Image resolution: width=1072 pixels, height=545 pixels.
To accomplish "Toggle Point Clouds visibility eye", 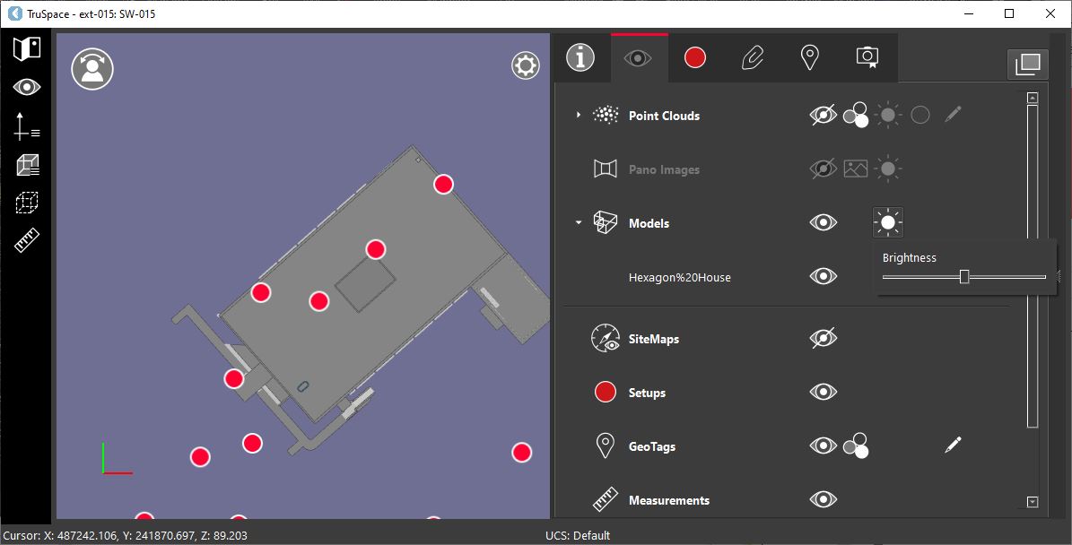I will [x=823, y=115].
